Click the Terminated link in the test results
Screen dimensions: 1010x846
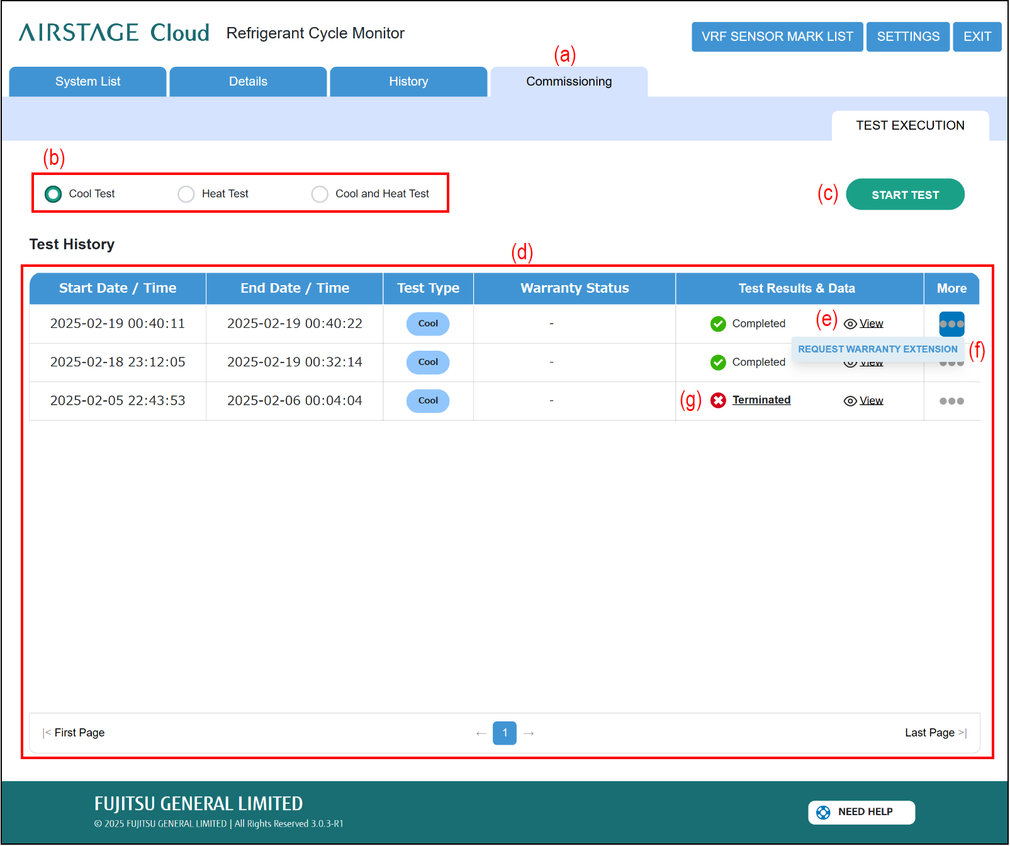tap(761, 400)
